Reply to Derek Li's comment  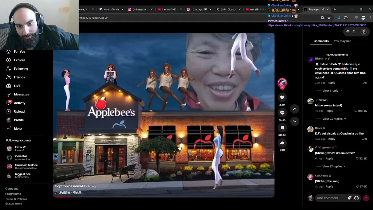[x=331, y=139]
